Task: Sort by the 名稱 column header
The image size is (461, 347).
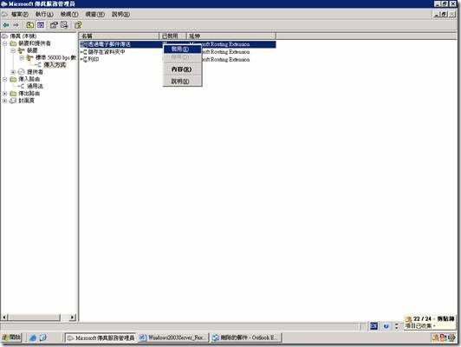Action: coord(119,36)
